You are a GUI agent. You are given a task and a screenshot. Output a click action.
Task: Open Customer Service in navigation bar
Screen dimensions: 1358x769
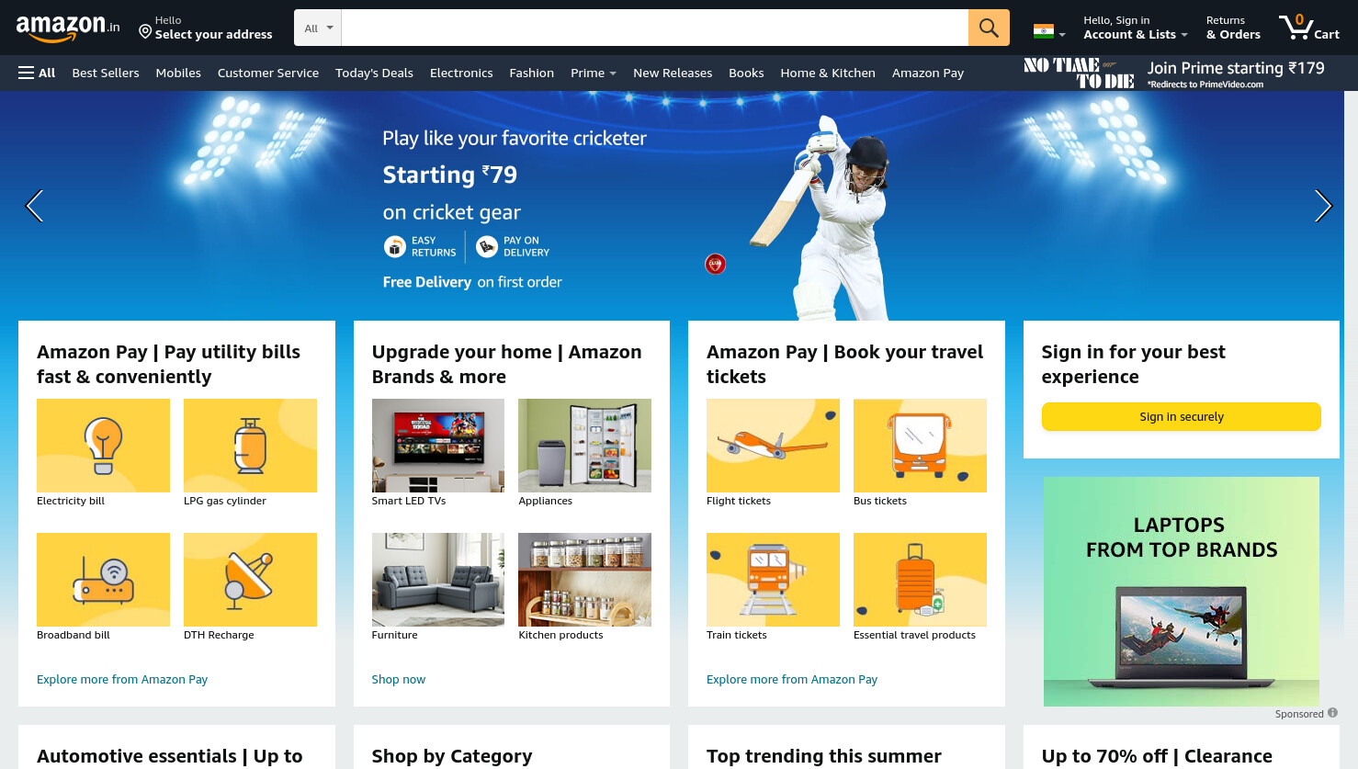tap(268, 73)
